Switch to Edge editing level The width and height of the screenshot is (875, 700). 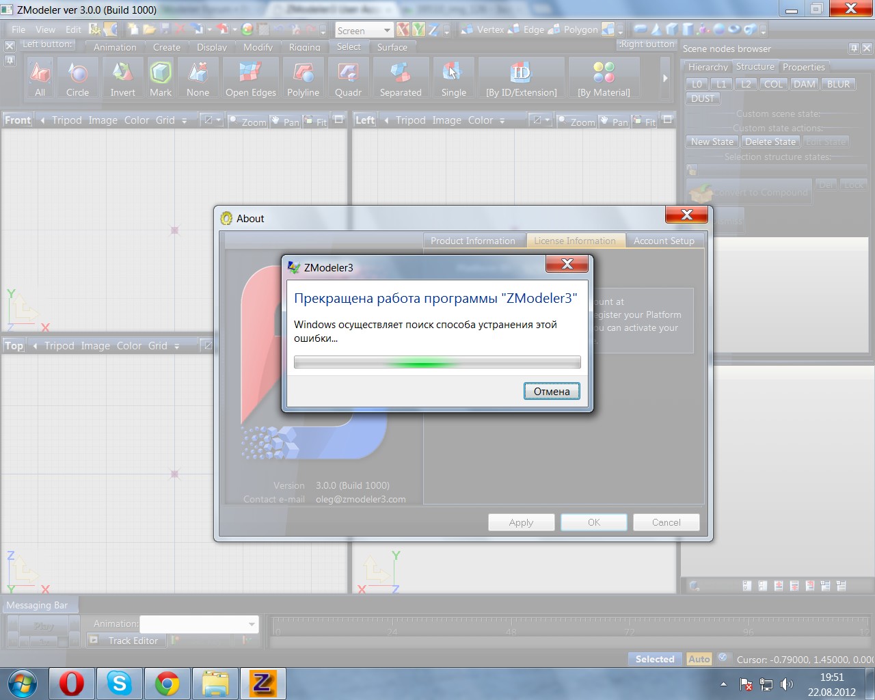[x=526, y=29]
